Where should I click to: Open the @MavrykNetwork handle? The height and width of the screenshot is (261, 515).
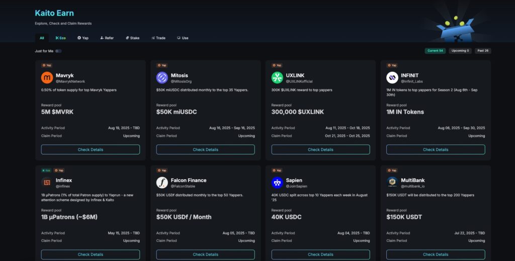click(x=70, y=81)
